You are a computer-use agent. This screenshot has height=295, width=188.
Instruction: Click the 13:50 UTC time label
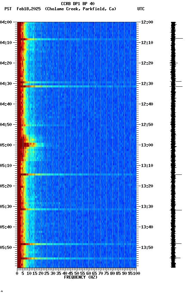click(x=147, y=248)
